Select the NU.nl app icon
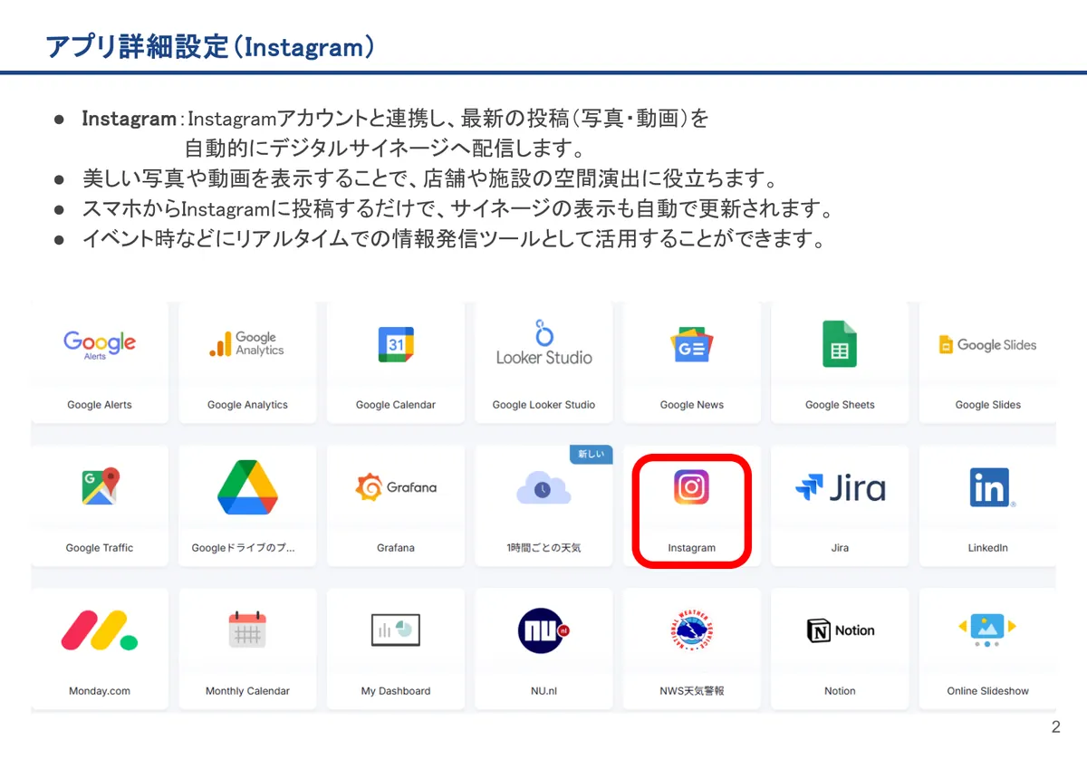Image resolution: width=1087 pixels, height=769 pixels. pos(543,630)
